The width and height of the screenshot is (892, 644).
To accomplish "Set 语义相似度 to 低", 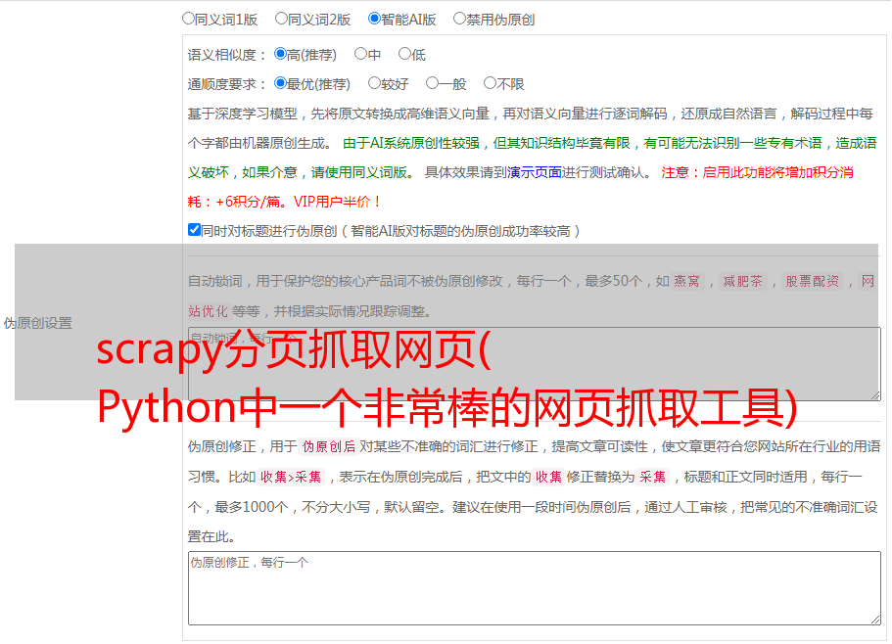I will 404,54.
